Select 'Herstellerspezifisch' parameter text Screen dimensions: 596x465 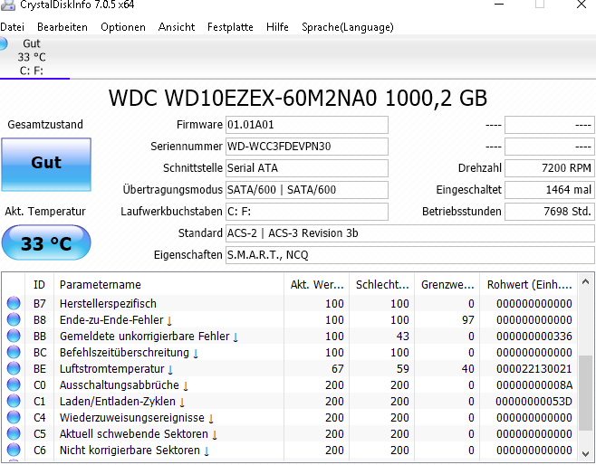click(108, 304)
